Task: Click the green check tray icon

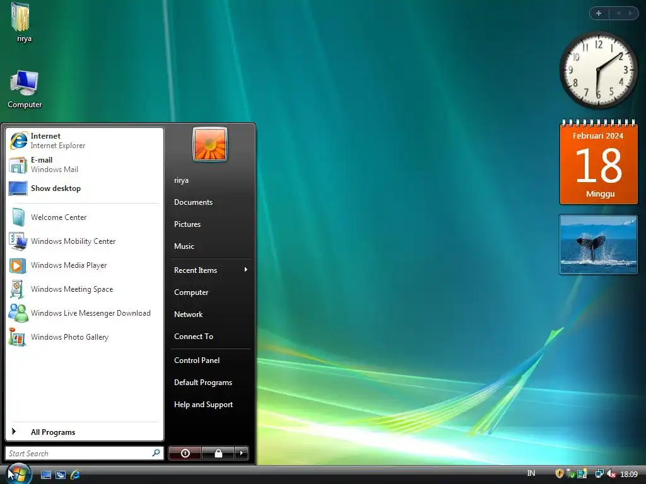Action: pyautogui.click(x=570, y=474)
